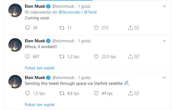Reply to "Whoa, it worked!!" tweet
The image size is (175, 110).
coord(27,57)
